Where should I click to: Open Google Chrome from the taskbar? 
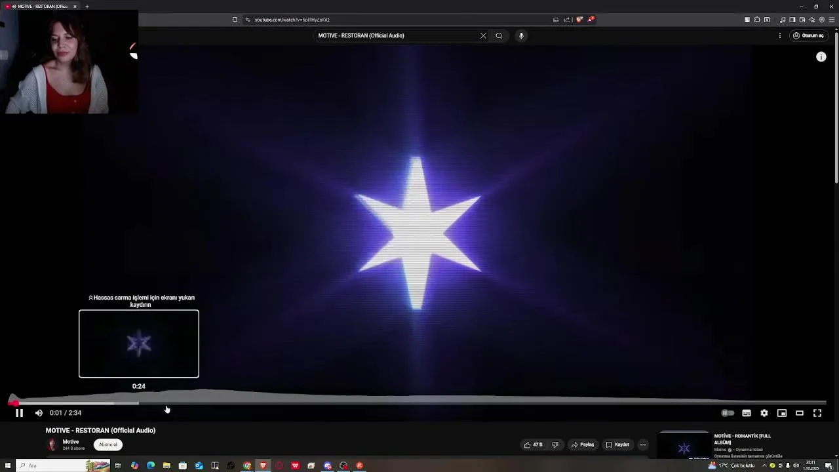247,466
